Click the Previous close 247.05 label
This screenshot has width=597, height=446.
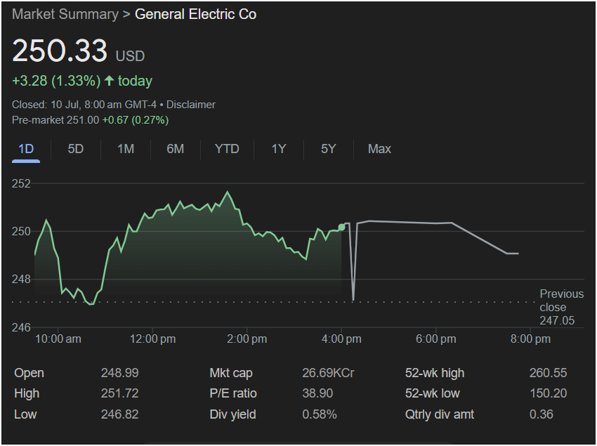pos(562,307)
